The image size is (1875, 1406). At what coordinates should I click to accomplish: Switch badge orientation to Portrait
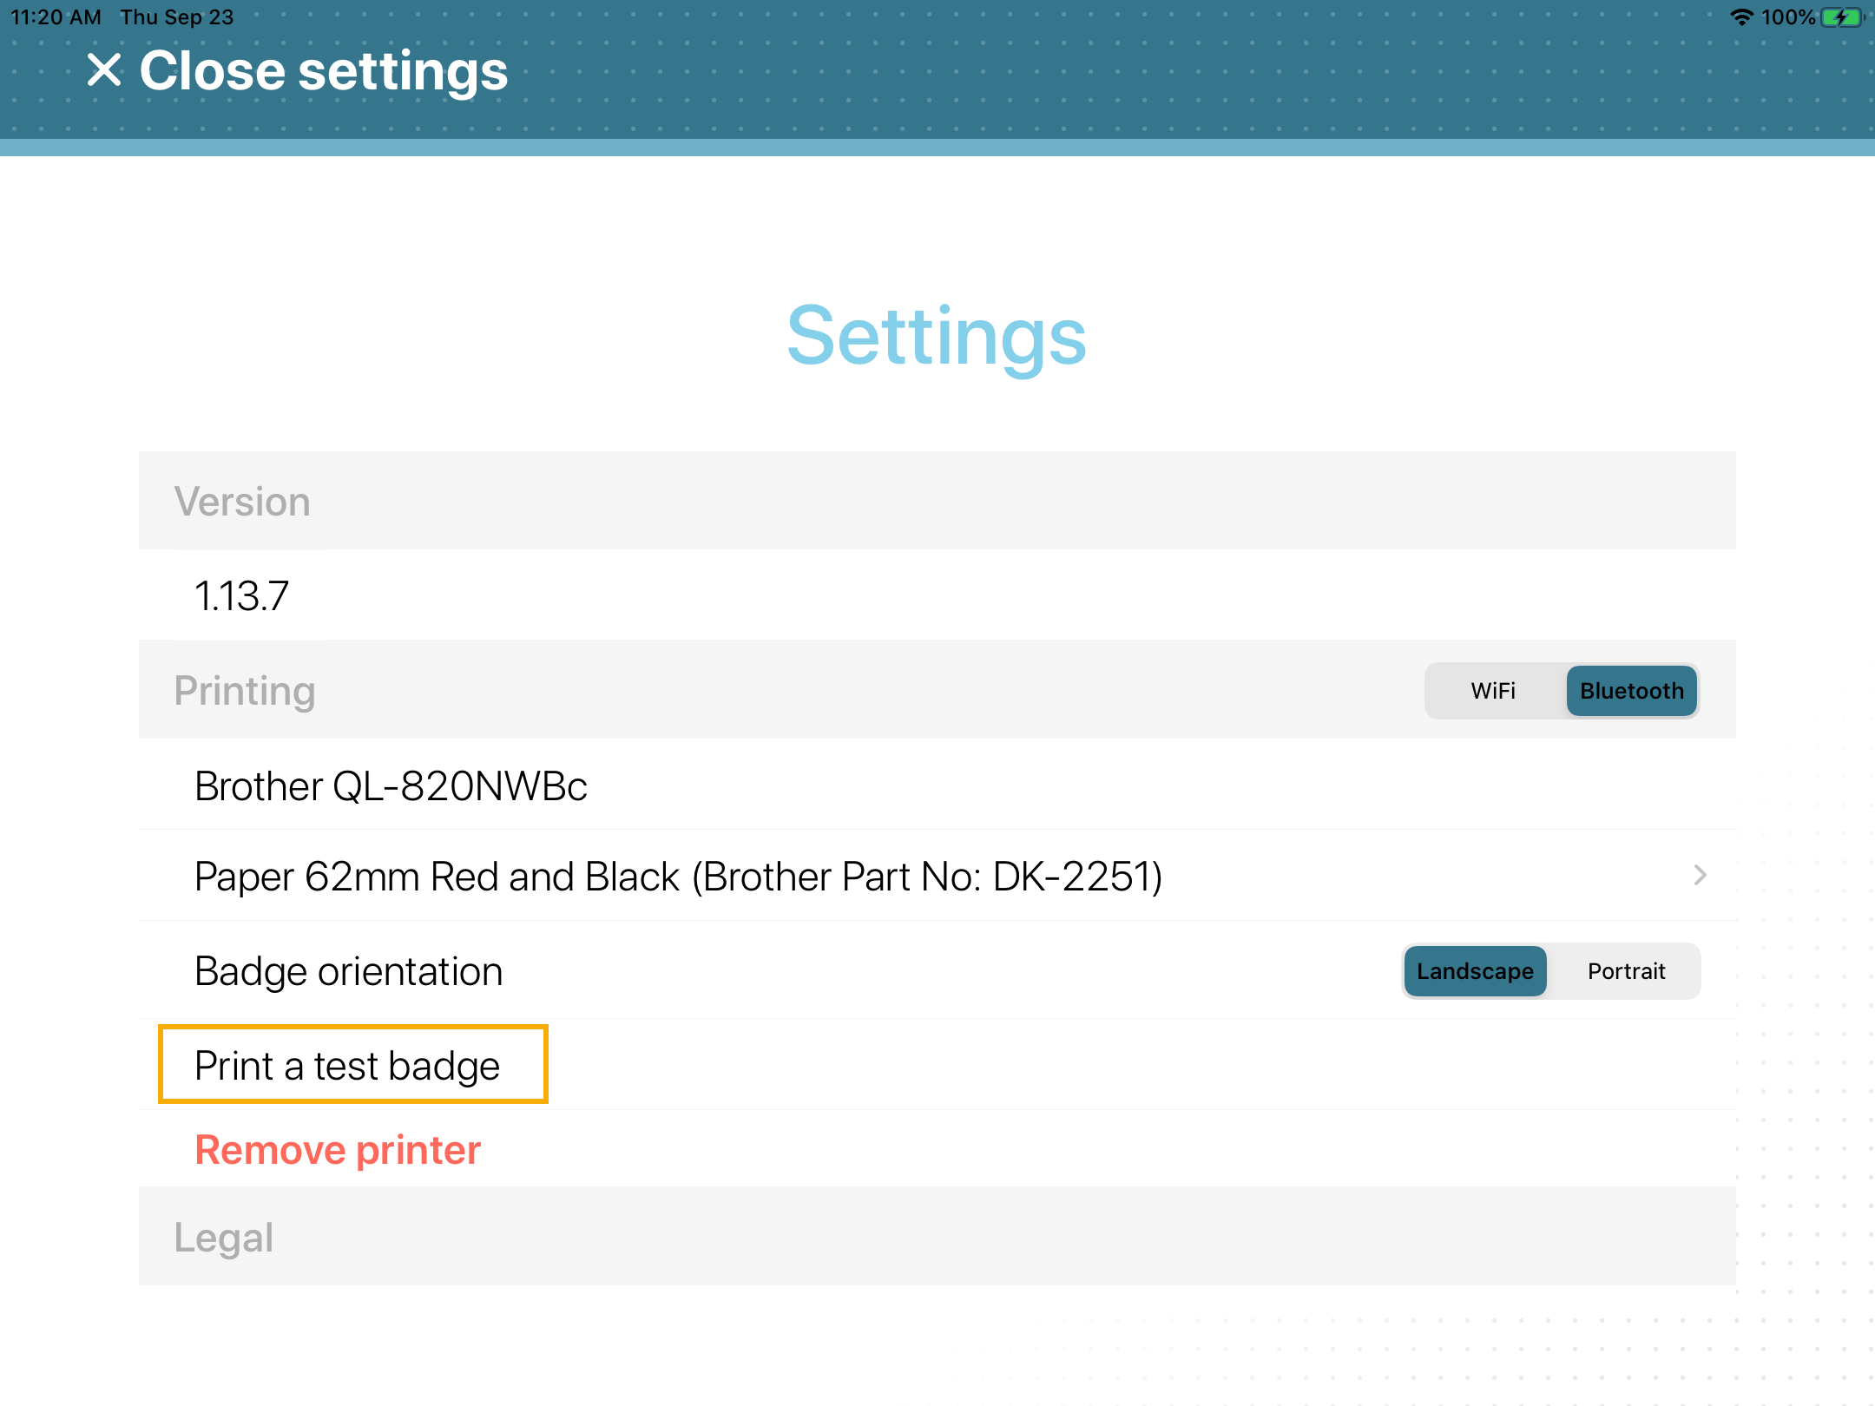1624,970
